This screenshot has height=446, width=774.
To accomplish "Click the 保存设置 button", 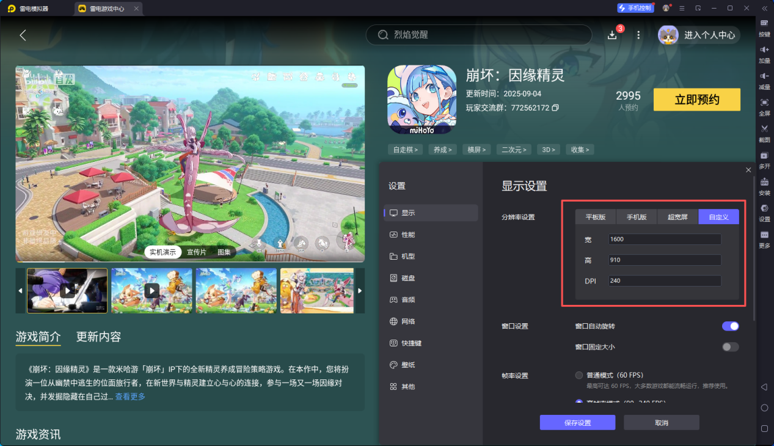I will (x=577, y=423).
